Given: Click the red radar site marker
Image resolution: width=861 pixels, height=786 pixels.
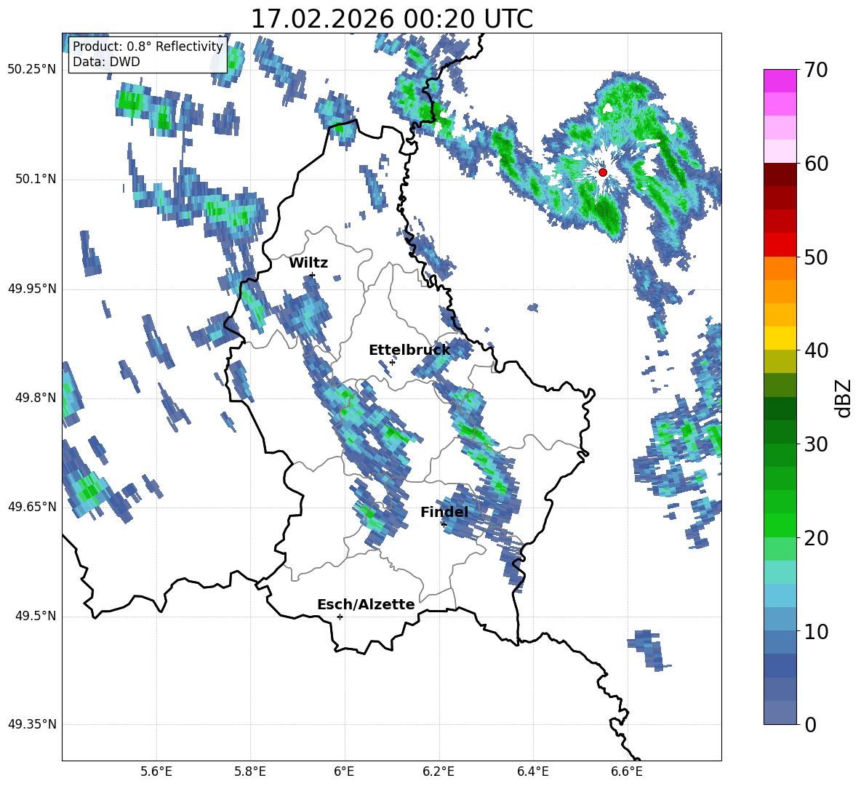Looking at the screenshot, I should point(602,172).
